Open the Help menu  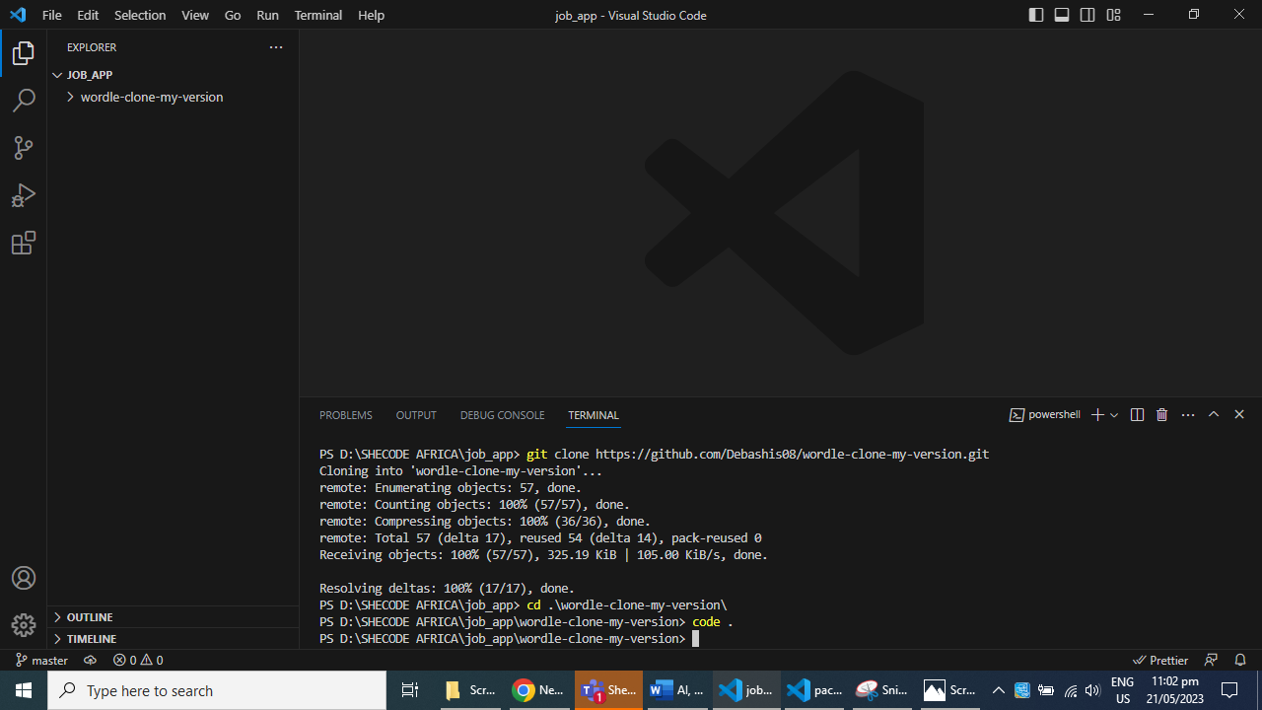371,15
